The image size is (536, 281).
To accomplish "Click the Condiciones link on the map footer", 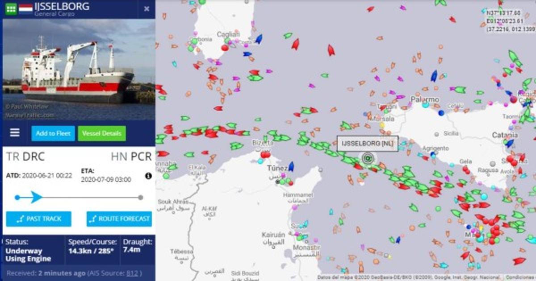I will coord(520,277).
